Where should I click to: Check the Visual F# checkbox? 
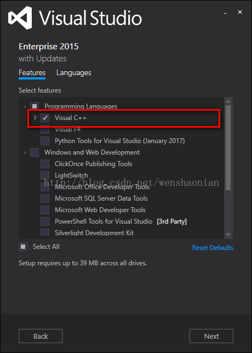(x=45, y=129)
